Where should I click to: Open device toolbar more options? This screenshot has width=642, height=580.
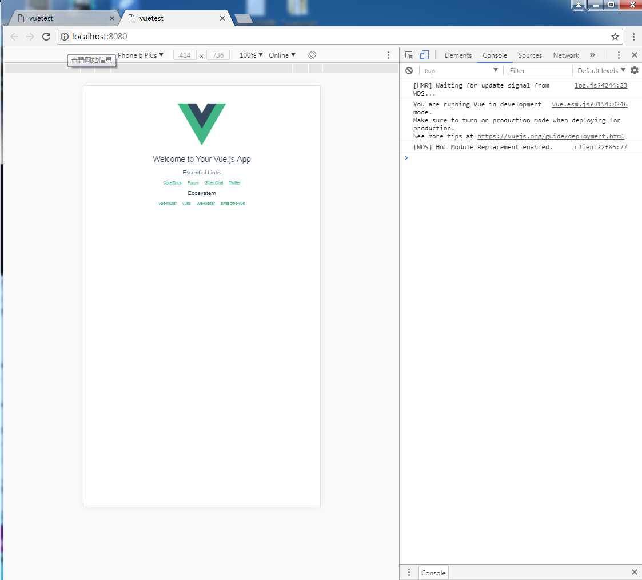388,55
